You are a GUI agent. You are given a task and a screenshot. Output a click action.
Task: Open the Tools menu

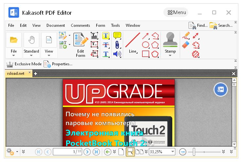[x=115, y=25]
